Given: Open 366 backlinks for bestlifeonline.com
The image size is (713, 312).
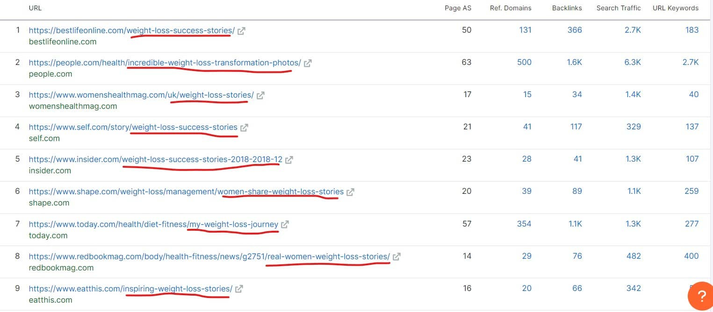Looking at the screenshot, I should click(575, 30).
